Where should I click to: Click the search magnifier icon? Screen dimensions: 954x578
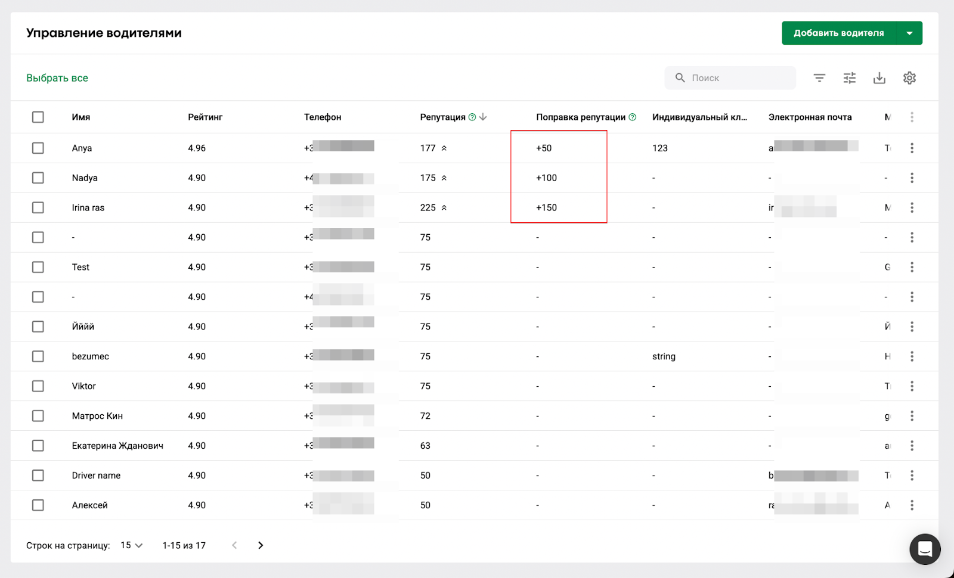click(x=680, y=78)
